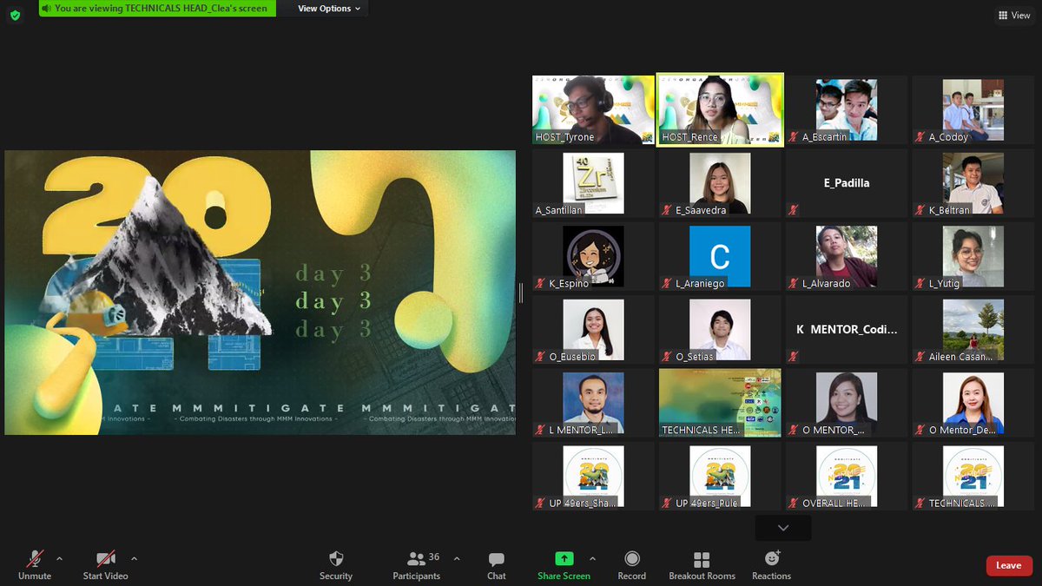1042x586 pixels.
Task: Open the Security shield icon
Action: point(336,558)
